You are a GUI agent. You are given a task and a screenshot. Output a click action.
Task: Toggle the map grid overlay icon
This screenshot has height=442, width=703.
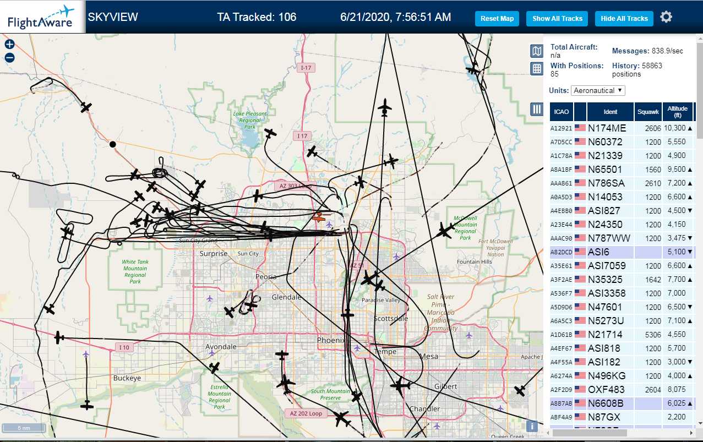[x=537, y=69]
